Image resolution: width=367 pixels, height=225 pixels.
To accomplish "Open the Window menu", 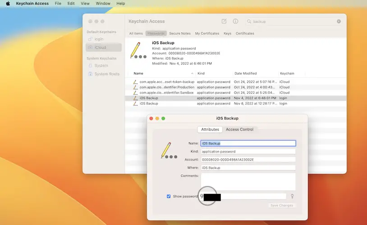I will (103, 4).
